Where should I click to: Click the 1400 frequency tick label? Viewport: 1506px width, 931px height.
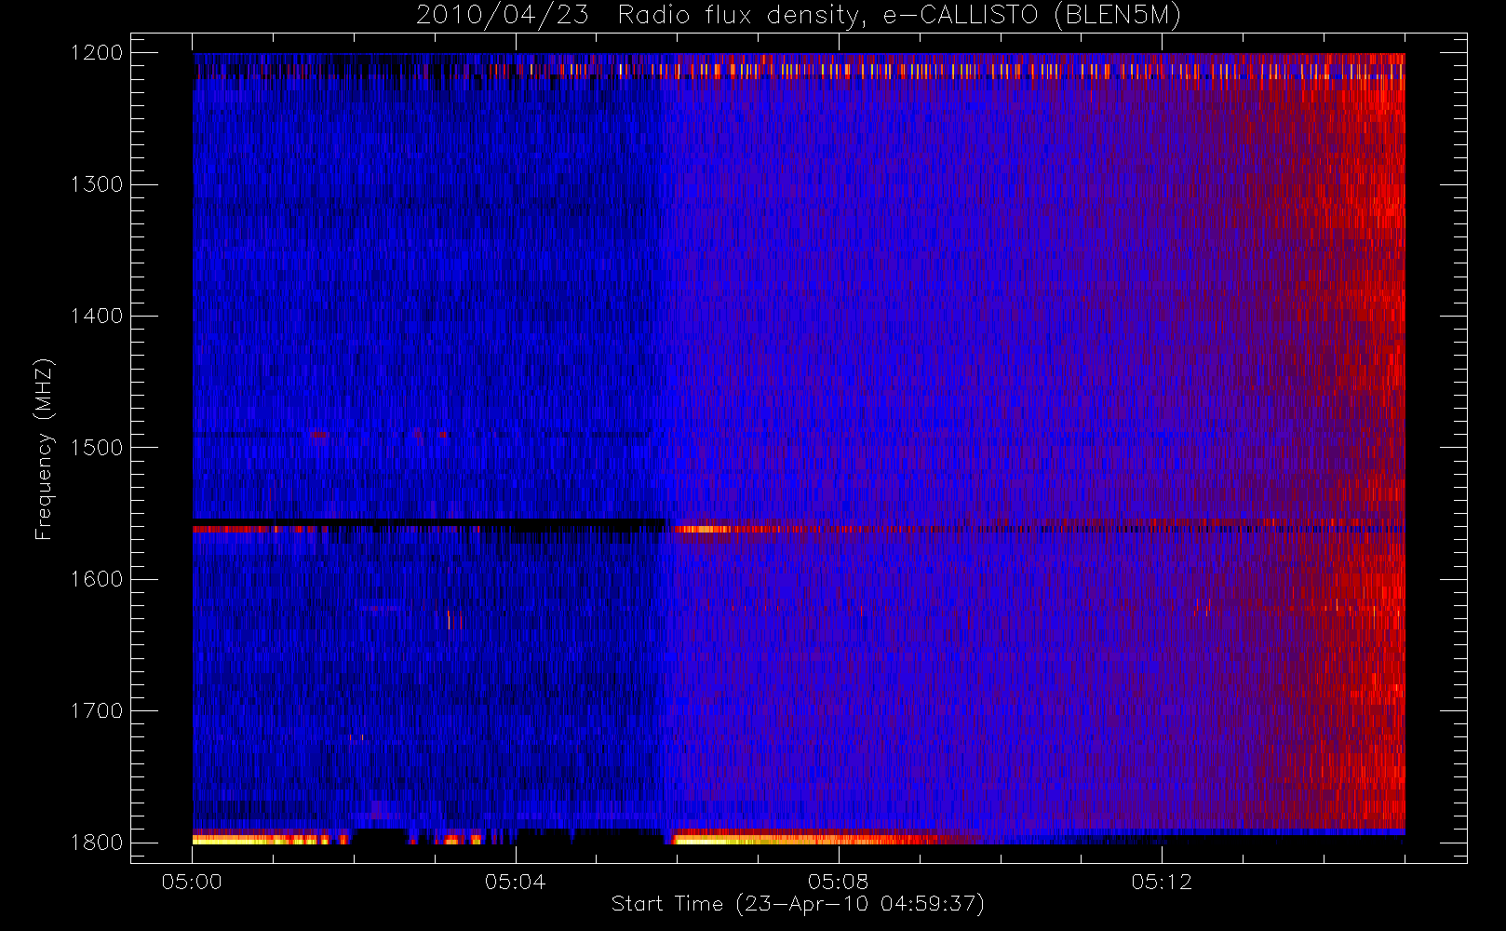pos(98,317)
